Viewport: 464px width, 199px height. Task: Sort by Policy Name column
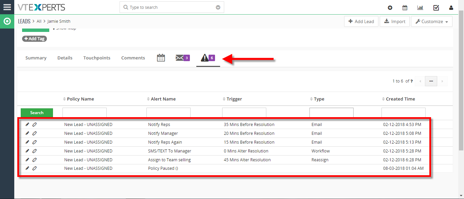(81, 99)
